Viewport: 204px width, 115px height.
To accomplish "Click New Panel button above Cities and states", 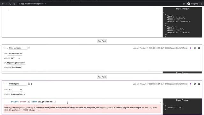I will click(102, 41).
